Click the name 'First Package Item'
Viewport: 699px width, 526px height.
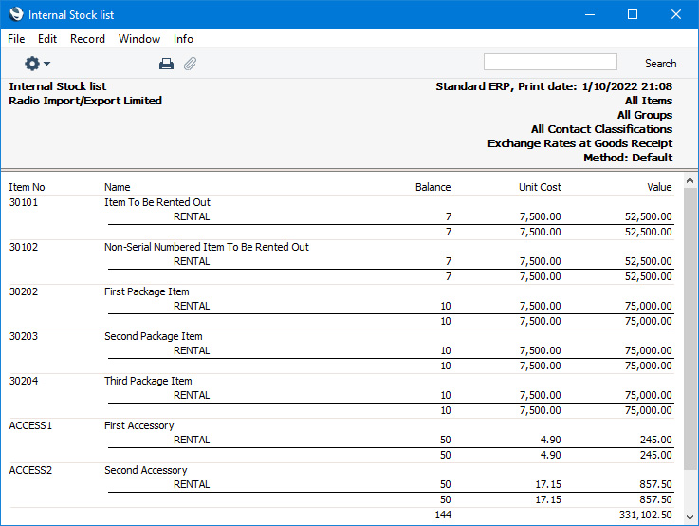[x=147, y=291]
